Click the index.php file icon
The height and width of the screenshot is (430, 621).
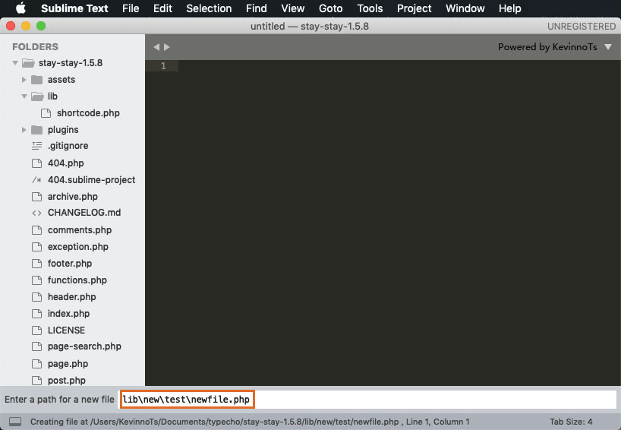click(37, 314)
